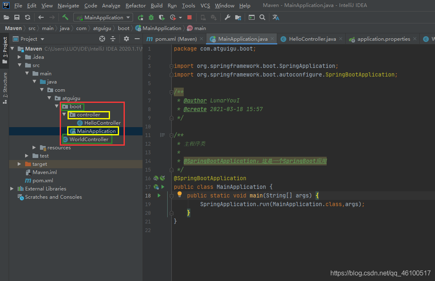This screenshot has height=281, width=435.
Task: Click the main method breadcrumb
Action: pyautogui.click(x=196, y=28)
